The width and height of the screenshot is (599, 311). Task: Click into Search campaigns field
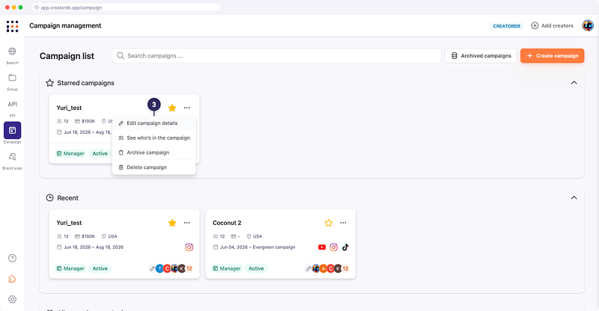point(276,56)
